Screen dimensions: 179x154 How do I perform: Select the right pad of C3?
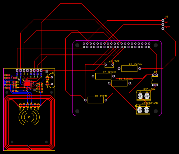[113, 65]
